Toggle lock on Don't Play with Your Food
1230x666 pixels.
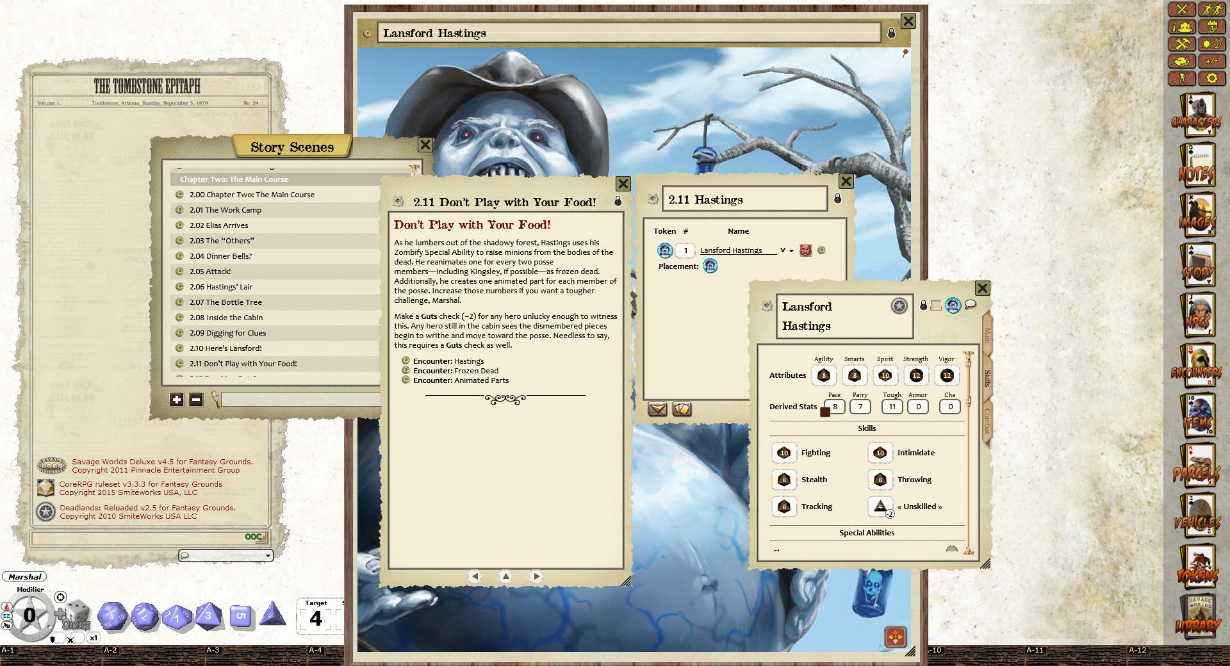pyautogui.click(x=618, y=202)
